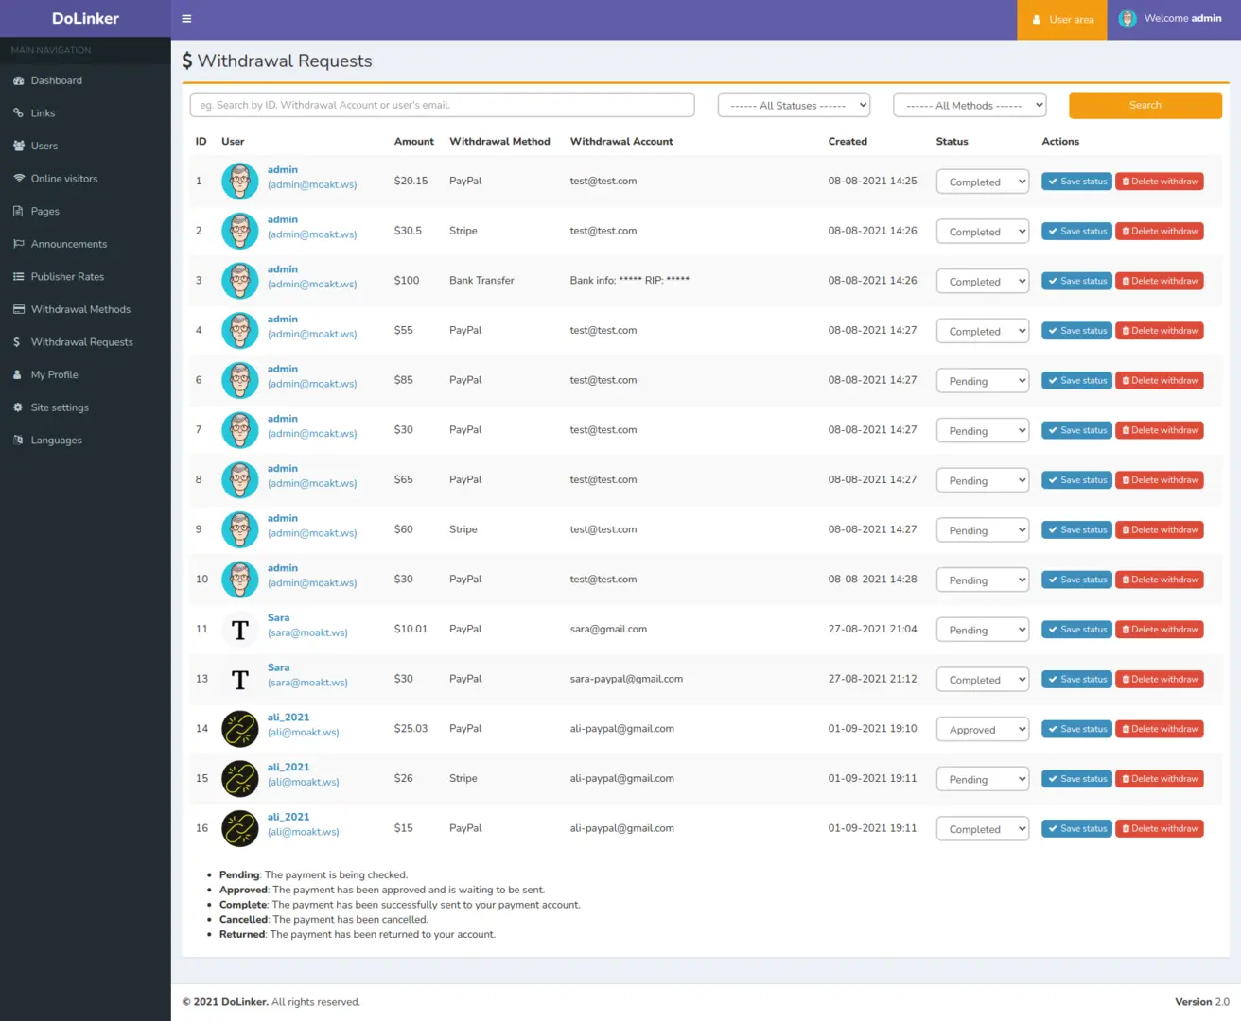Open the status dropdown for request ID 9
This screenshot has width=1241, height=1021.
coord(983,530)
